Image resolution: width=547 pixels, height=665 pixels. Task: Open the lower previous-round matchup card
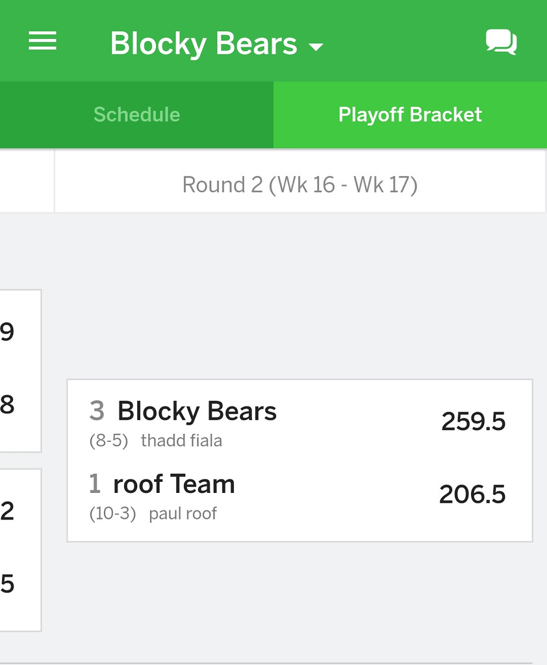[x=19, y=549]
